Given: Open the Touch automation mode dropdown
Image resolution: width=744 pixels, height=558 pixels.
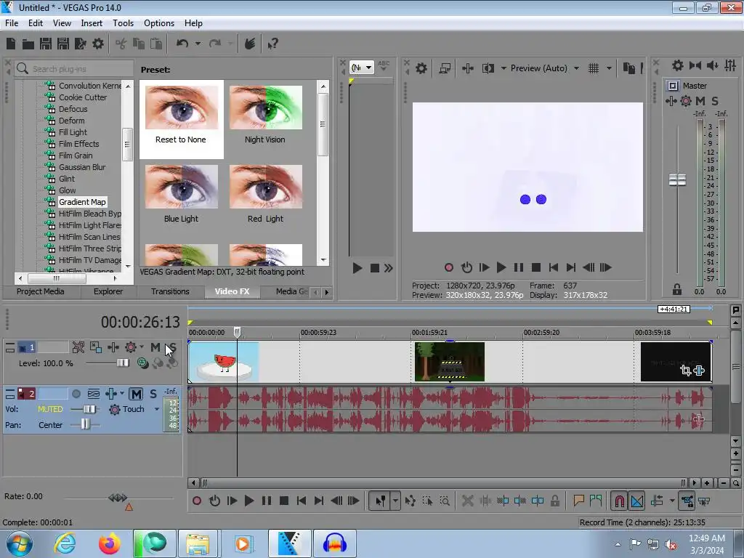Looking at the screenshot, I should coord(157,409).
